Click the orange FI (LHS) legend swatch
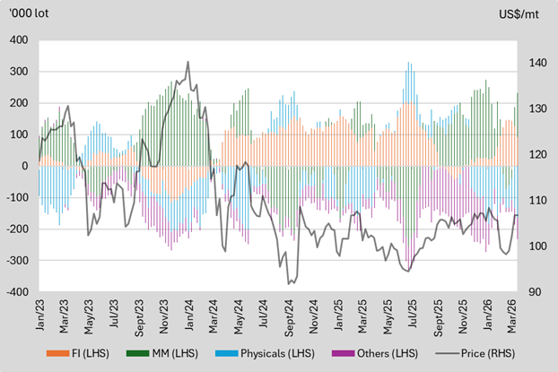Viewport: 558px width, 372px height. [x=57, y=353]
